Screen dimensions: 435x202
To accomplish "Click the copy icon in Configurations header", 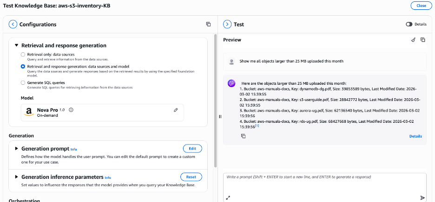I will 208,24.
